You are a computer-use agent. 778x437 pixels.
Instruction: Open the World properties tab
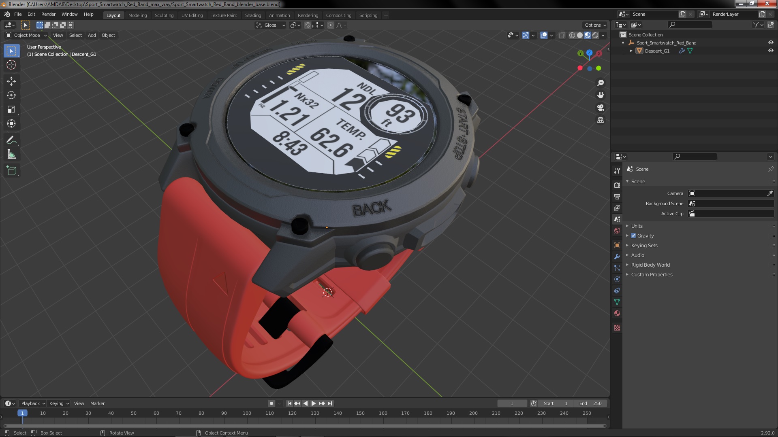[x=617, y=231]
